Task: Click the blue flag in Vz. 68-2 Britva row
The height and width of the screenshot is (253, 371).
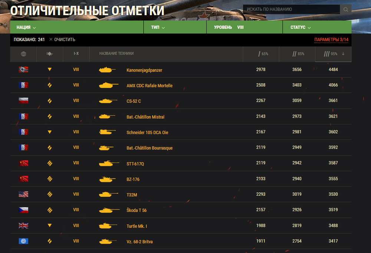Action: (23, 241)
